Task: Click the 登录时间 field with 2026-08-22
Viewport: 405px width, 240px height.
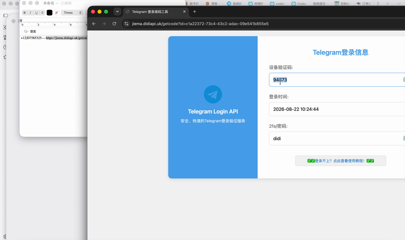Action: pos(337,109)
